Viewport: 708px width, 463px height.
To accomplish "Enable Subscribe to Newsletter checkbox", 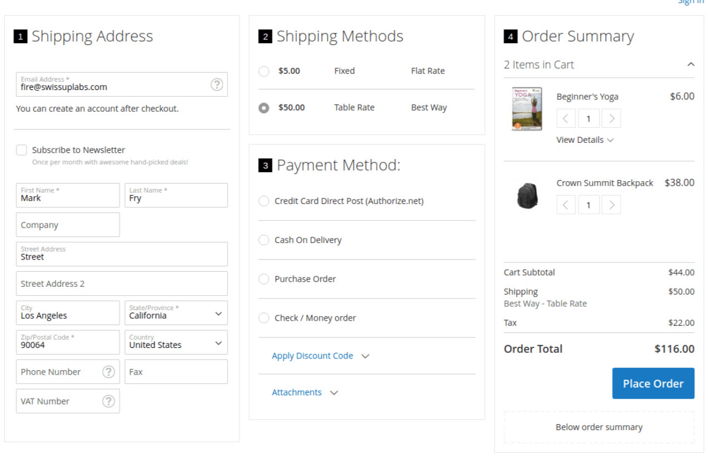I will point(22,150).
